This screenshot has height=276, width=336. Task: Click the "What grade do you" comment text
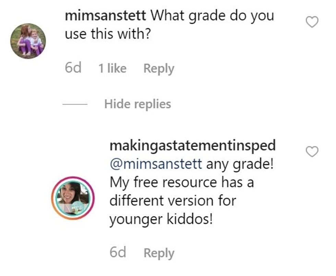click(212, 16)
